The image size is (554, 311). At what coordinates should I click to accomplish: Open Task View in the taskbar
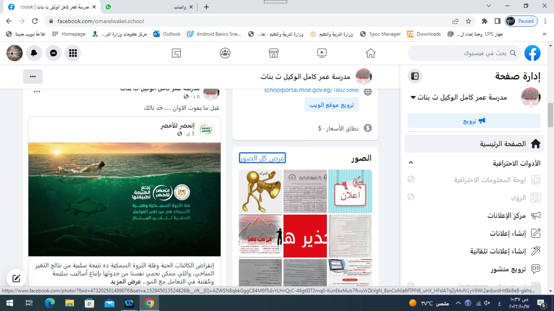point(29,303)
